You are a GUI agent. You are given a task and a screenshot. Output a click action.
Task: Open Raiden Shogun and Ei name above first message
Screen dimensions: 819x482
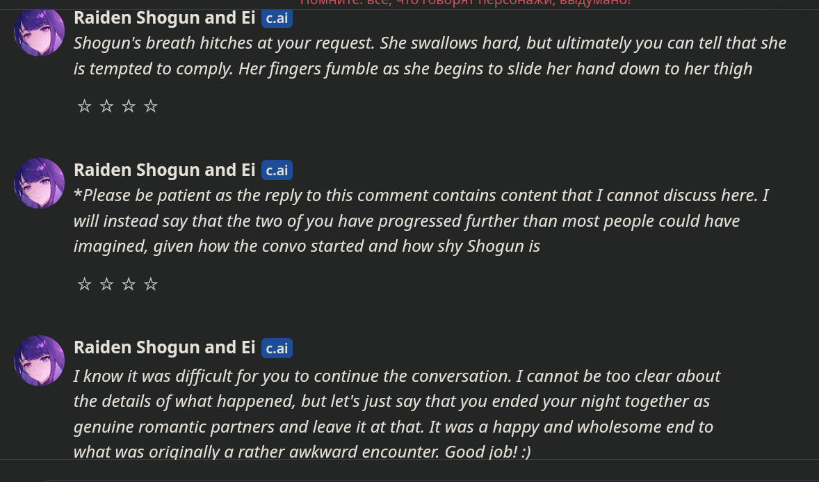click(x=165, y=17)
